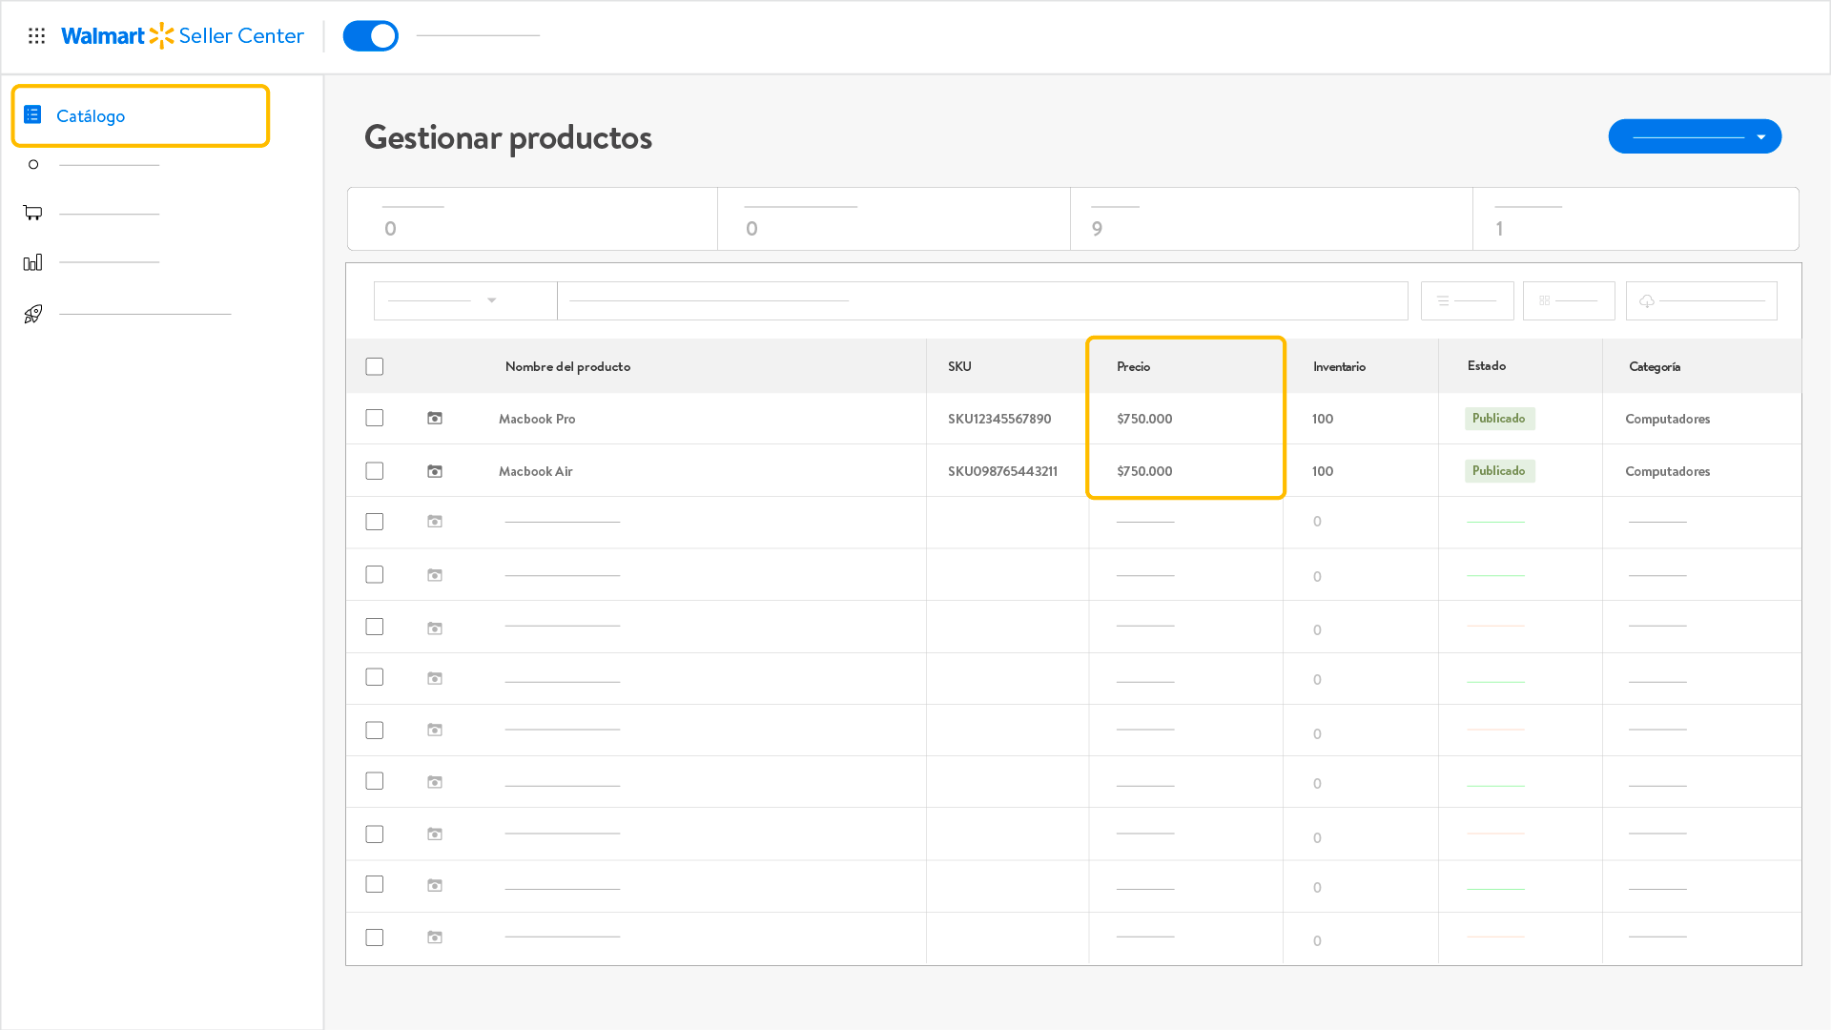The image size is (1831, 1030).
Task: Select the circle icon sidebar item
Action: tap(33, 165)
